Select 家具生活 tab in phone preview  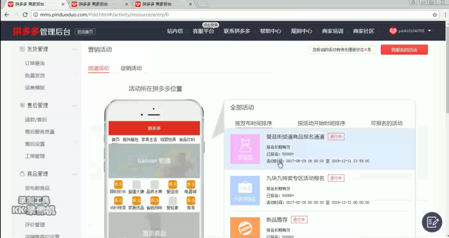point(149,139)
